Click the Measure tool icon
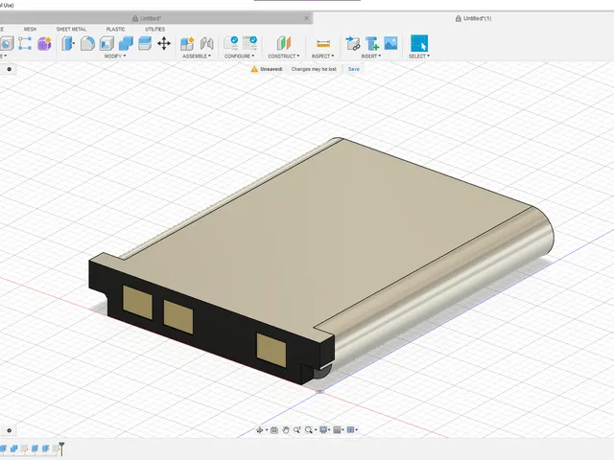The height and width of the screenshot is (460, 614). 323,43
